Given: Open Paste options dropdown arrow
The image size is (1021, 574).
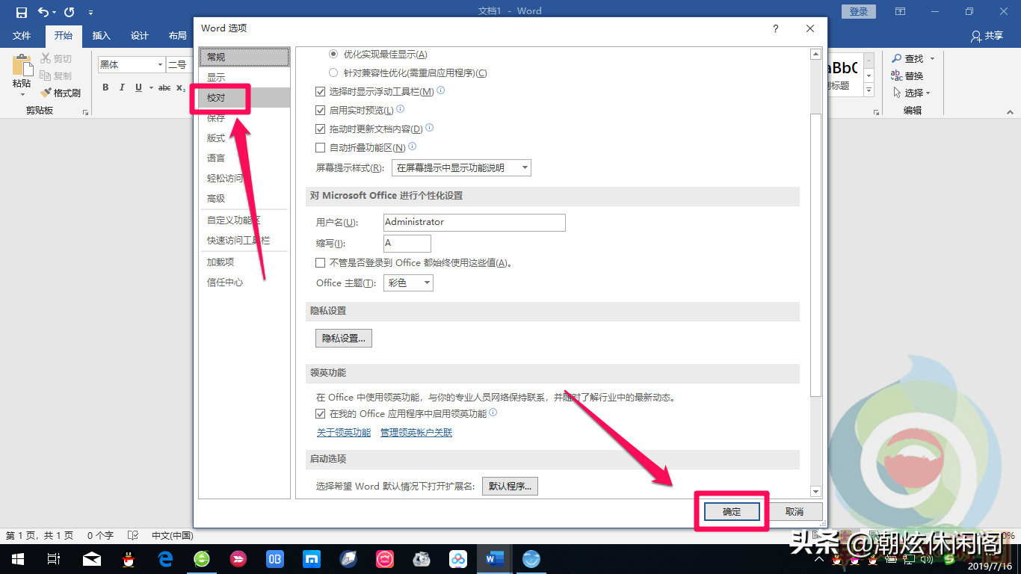Looking at the screenshot, I should [x=22, y=94].
